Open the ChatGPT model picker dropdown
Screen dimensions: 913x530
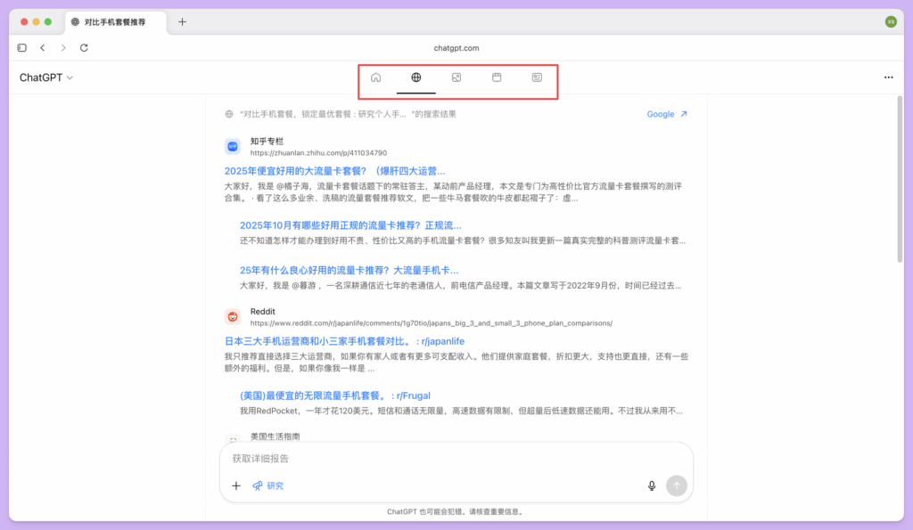[x=46, y=77]
